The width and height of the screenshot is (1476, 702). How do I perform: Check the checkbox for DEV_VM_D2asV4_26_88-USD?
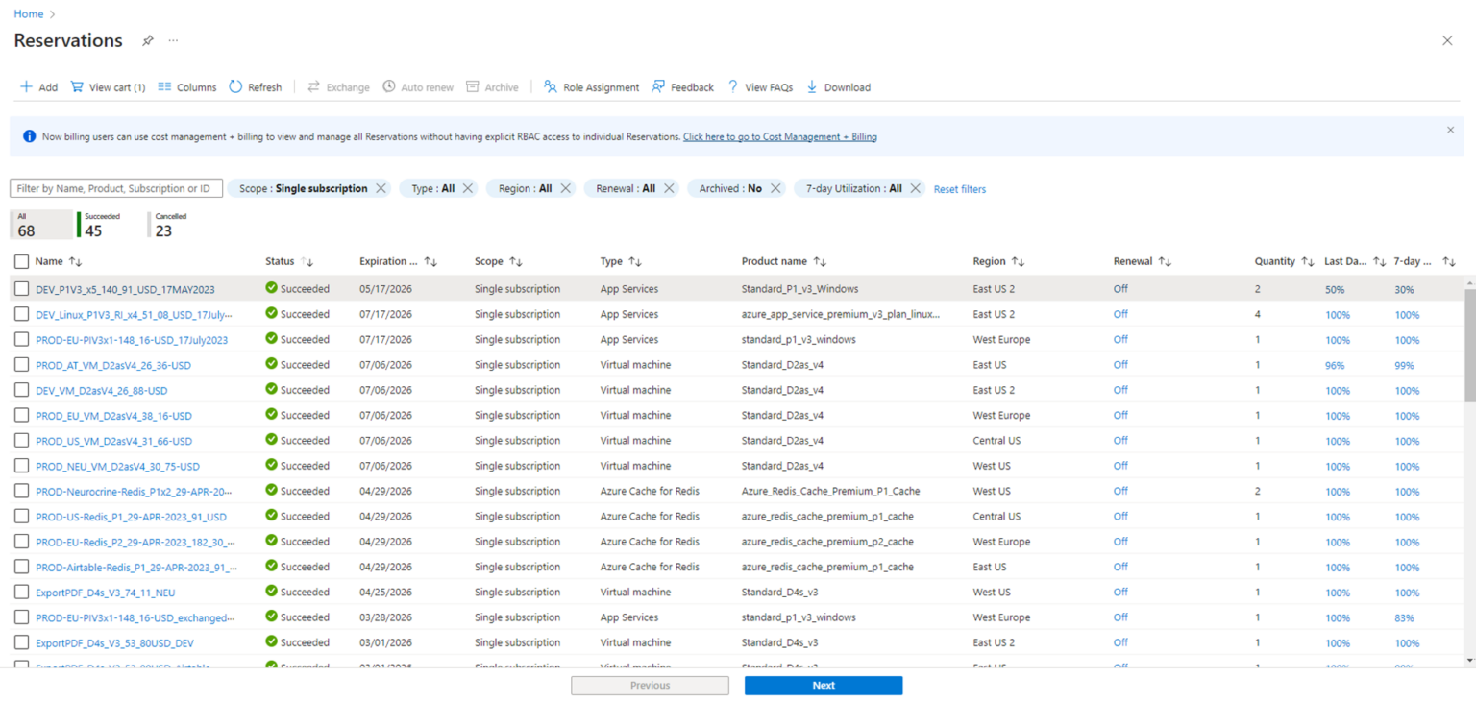20,390
